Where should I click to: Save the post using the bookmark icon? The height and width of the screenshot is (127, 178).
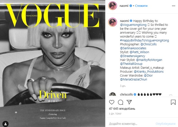(173, 102)
